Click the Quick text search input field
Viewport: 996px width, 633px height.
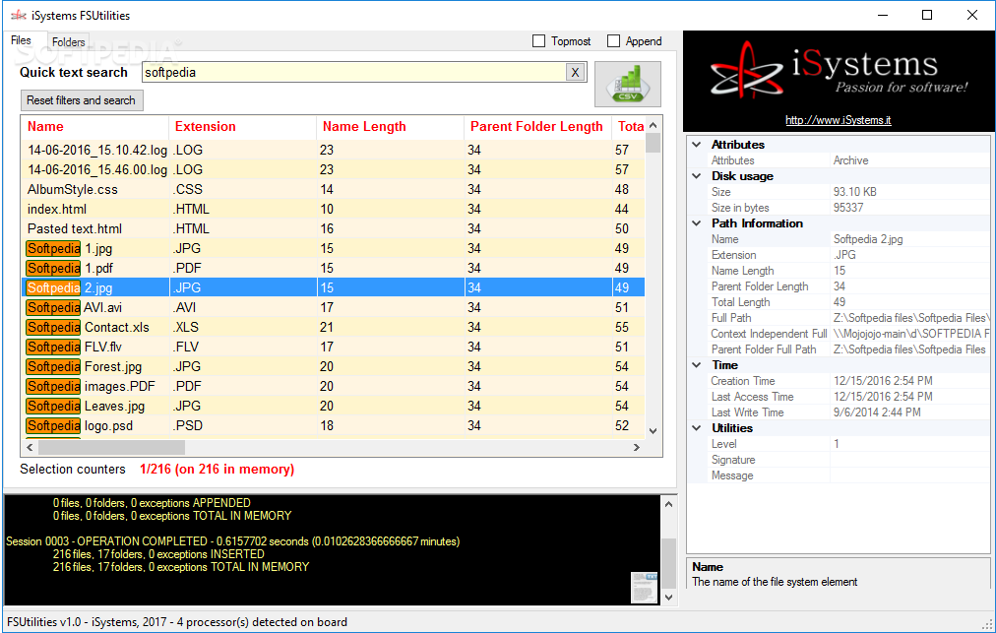(x=353, y=73)
